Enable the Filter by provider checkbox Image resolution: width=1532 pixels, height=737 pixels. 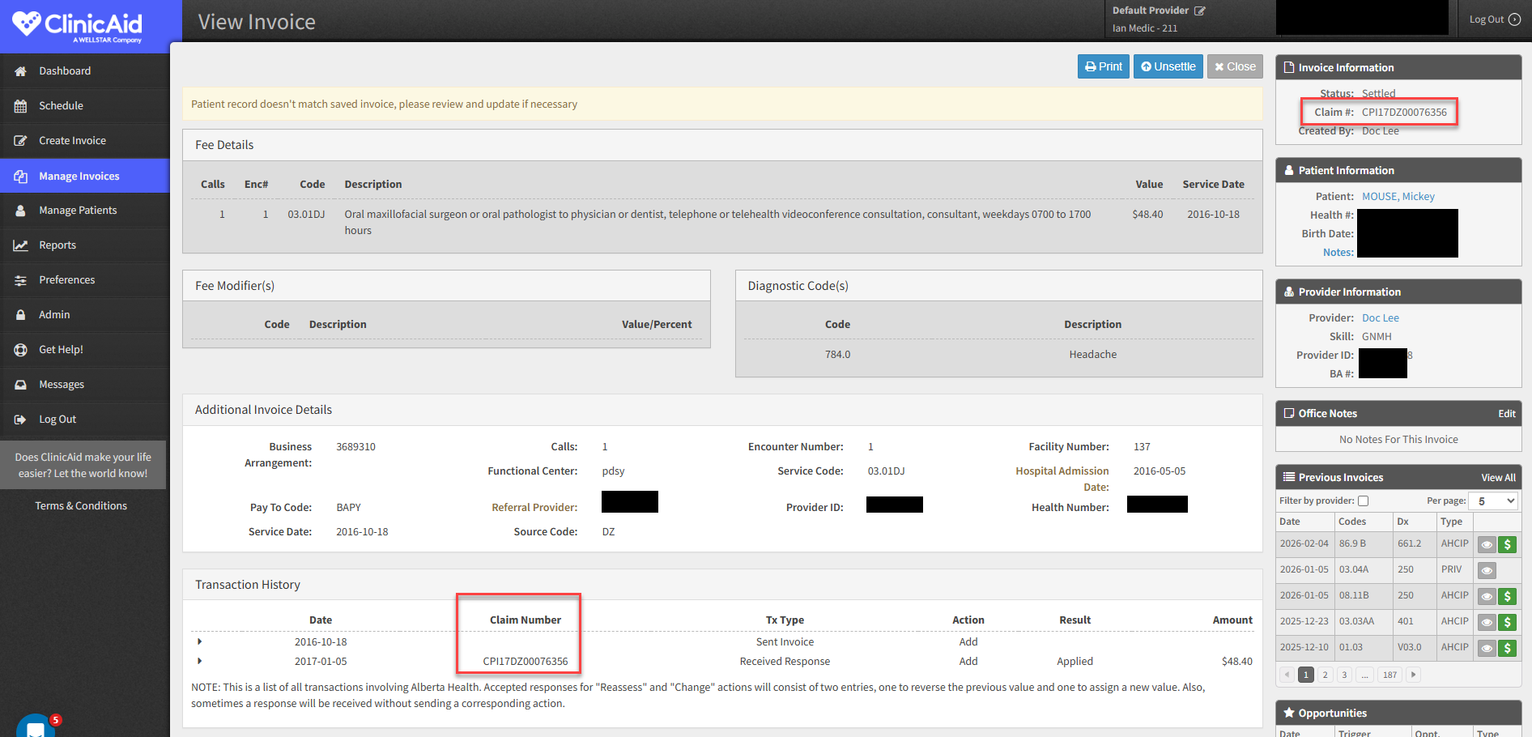(1364, 501)
